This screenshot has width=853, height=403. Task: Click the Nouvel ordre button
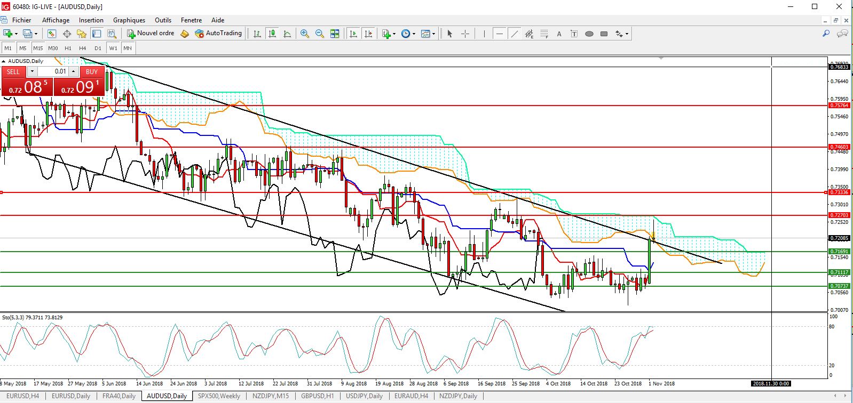(151, 34)
